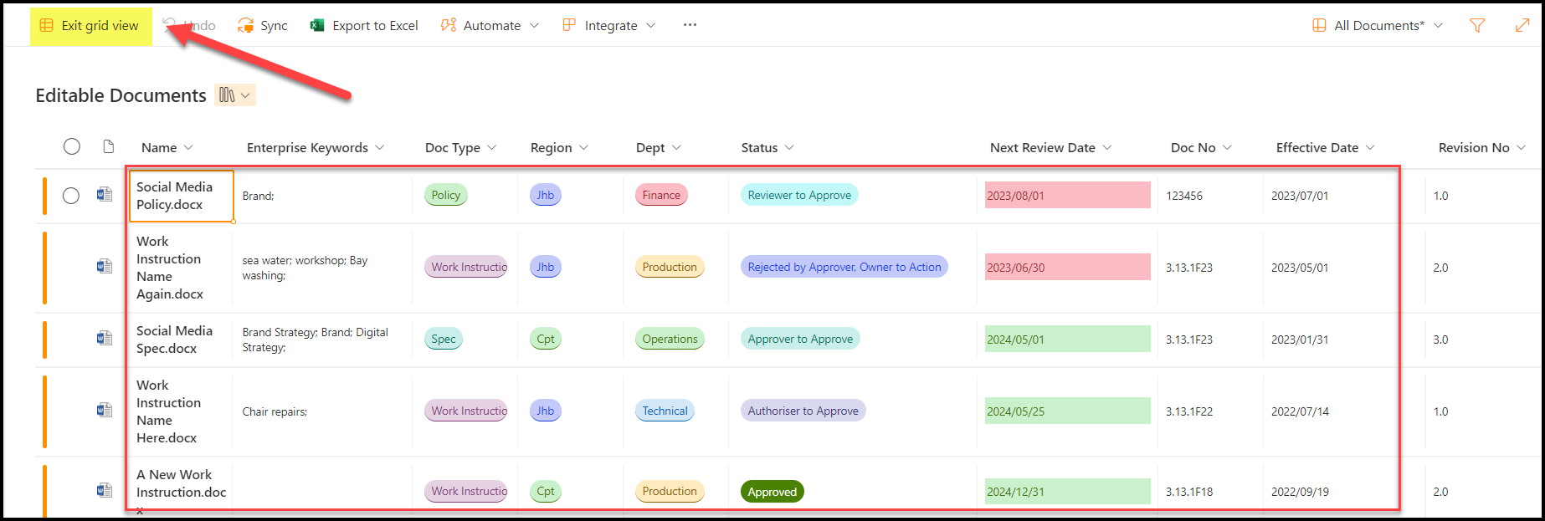Open the Integrate dropdown menu
Image resolution: width=1545 pixels, height=521 pixels.
(609, 26)
